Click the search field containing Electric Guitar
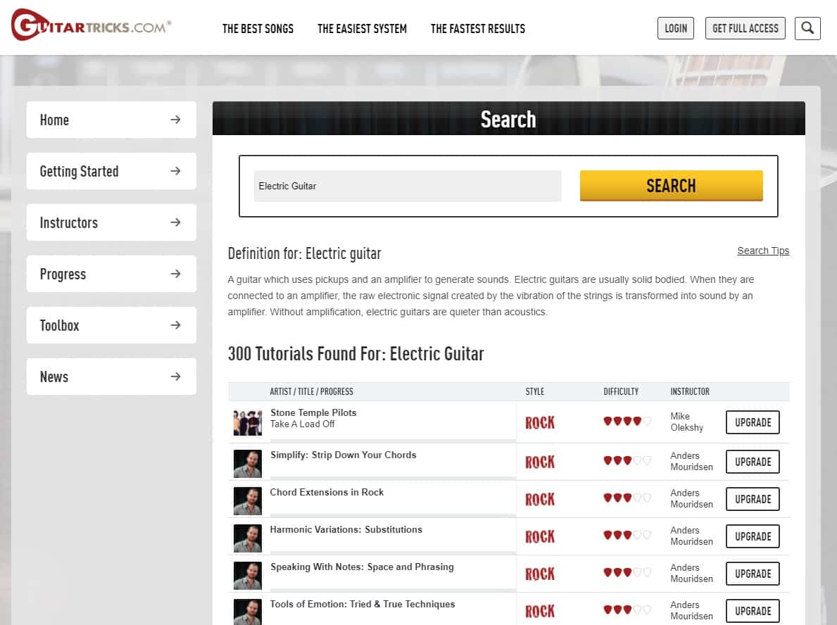Screen dimensions: 837x625 pos(408,186)
